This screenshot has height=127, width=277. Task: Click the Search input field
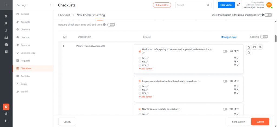pos(192,5)
